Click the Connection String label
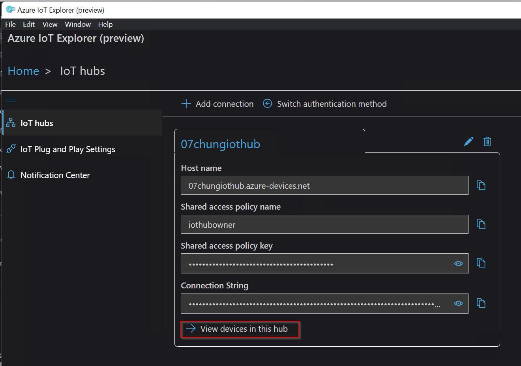 pos(215,286)
